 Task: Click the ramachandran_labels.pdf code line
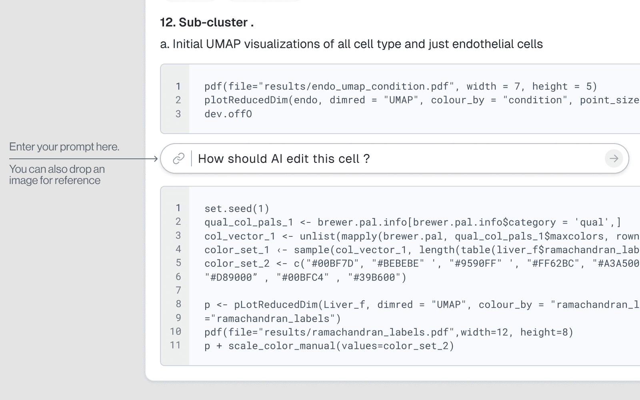388,332
